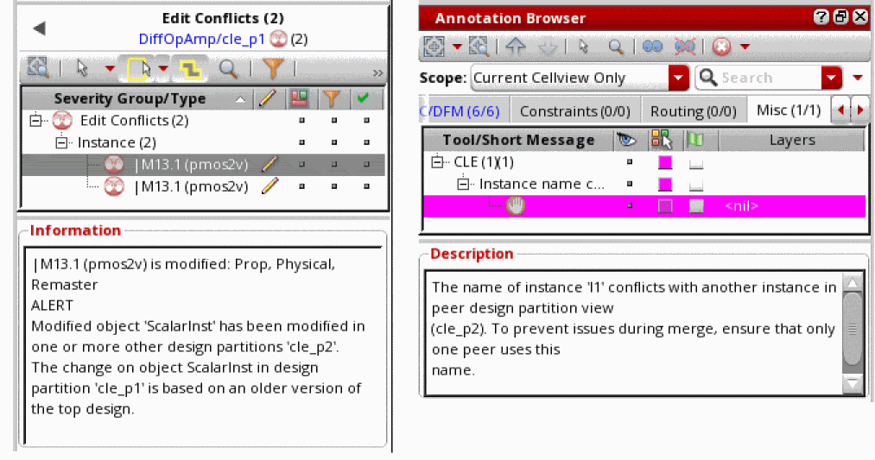Image resolution: width=875 pixels, height=460 pixels.
Task: Open the Scope combo box Current Cellview Only
Action: 580,78
